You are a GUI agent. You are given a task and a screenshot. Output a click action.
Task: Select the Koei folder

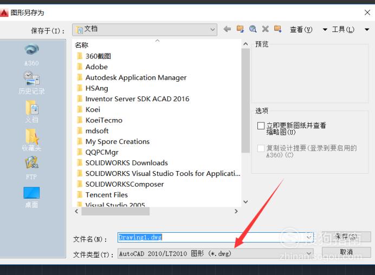click(88, 109)
